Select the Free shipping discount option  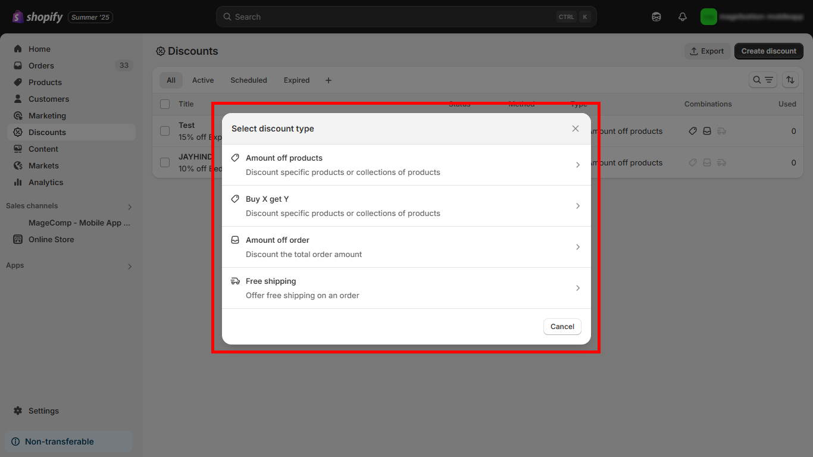(x=406, y=288)
